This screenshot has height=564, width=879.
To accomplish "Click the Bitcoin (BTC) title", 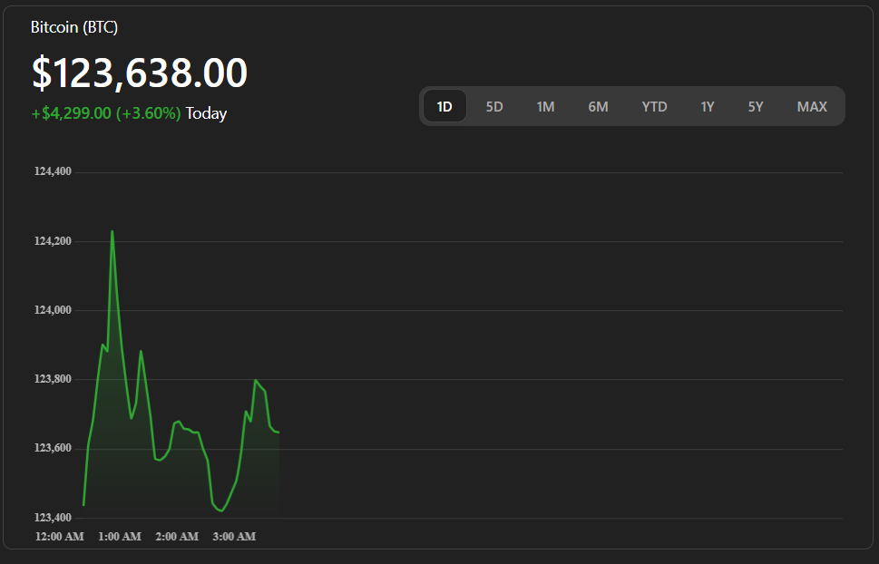I will coord(74,27).
